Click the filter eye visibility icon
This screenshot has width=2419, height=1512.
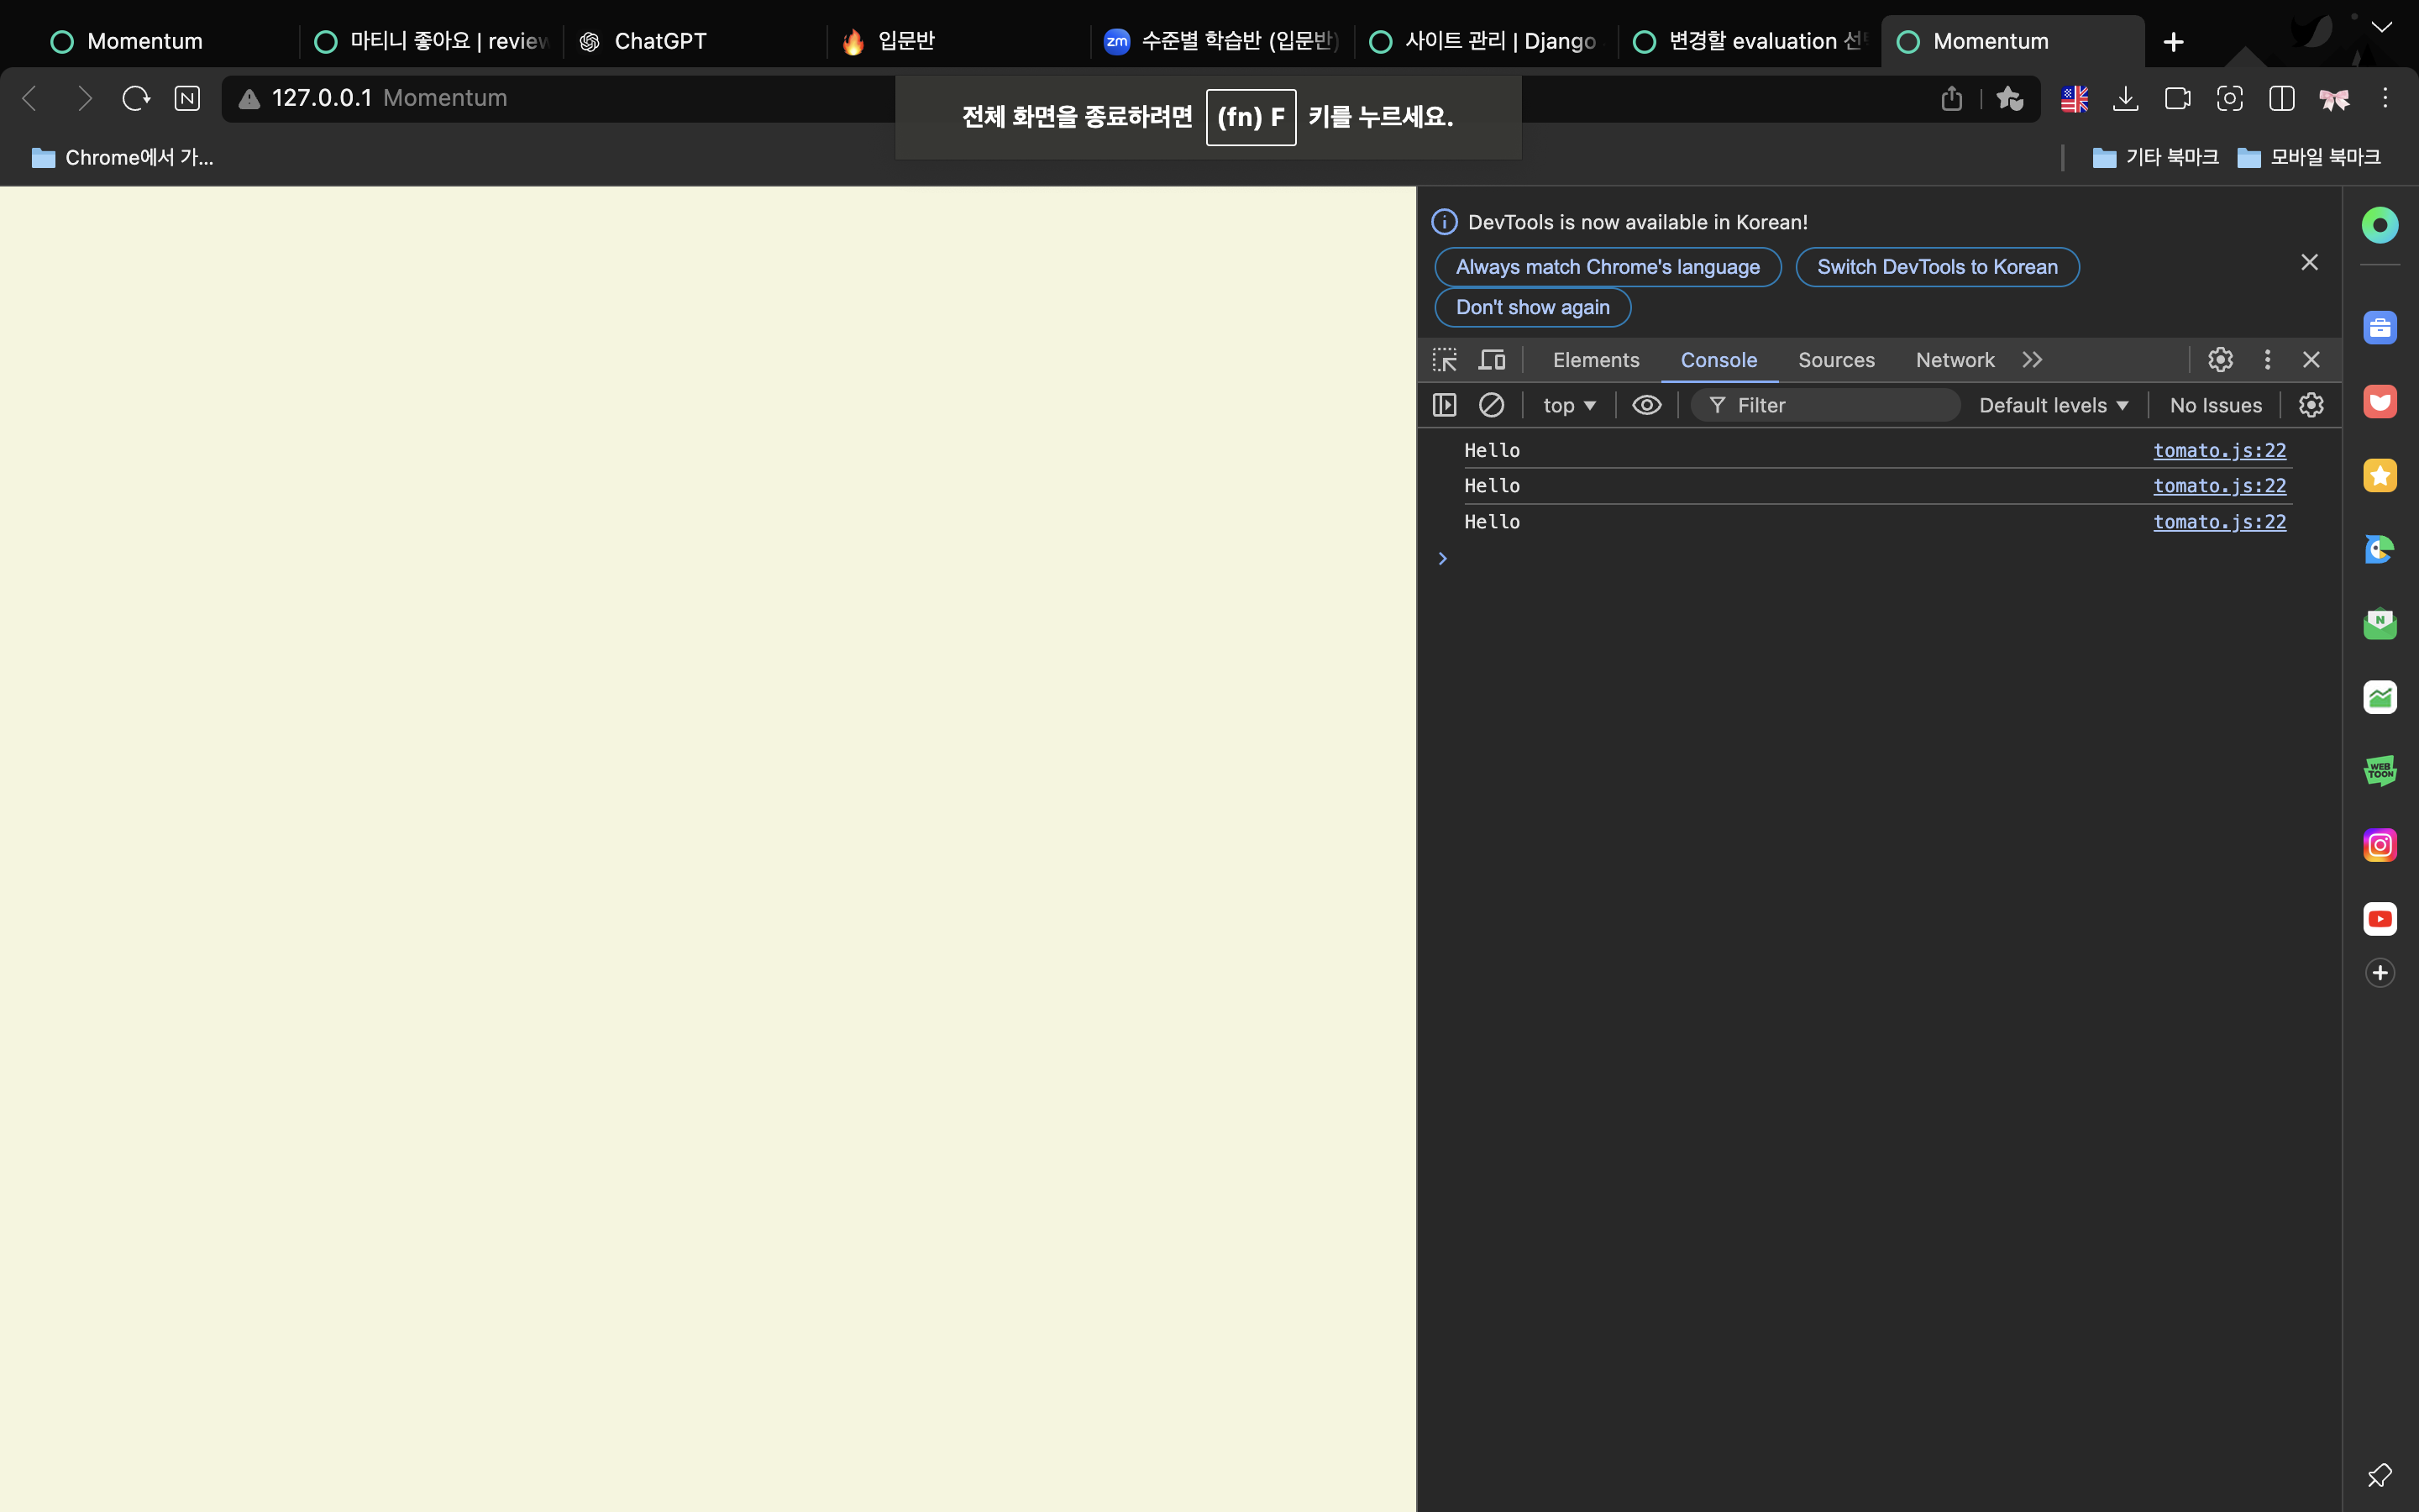(x=1644, y=404)
